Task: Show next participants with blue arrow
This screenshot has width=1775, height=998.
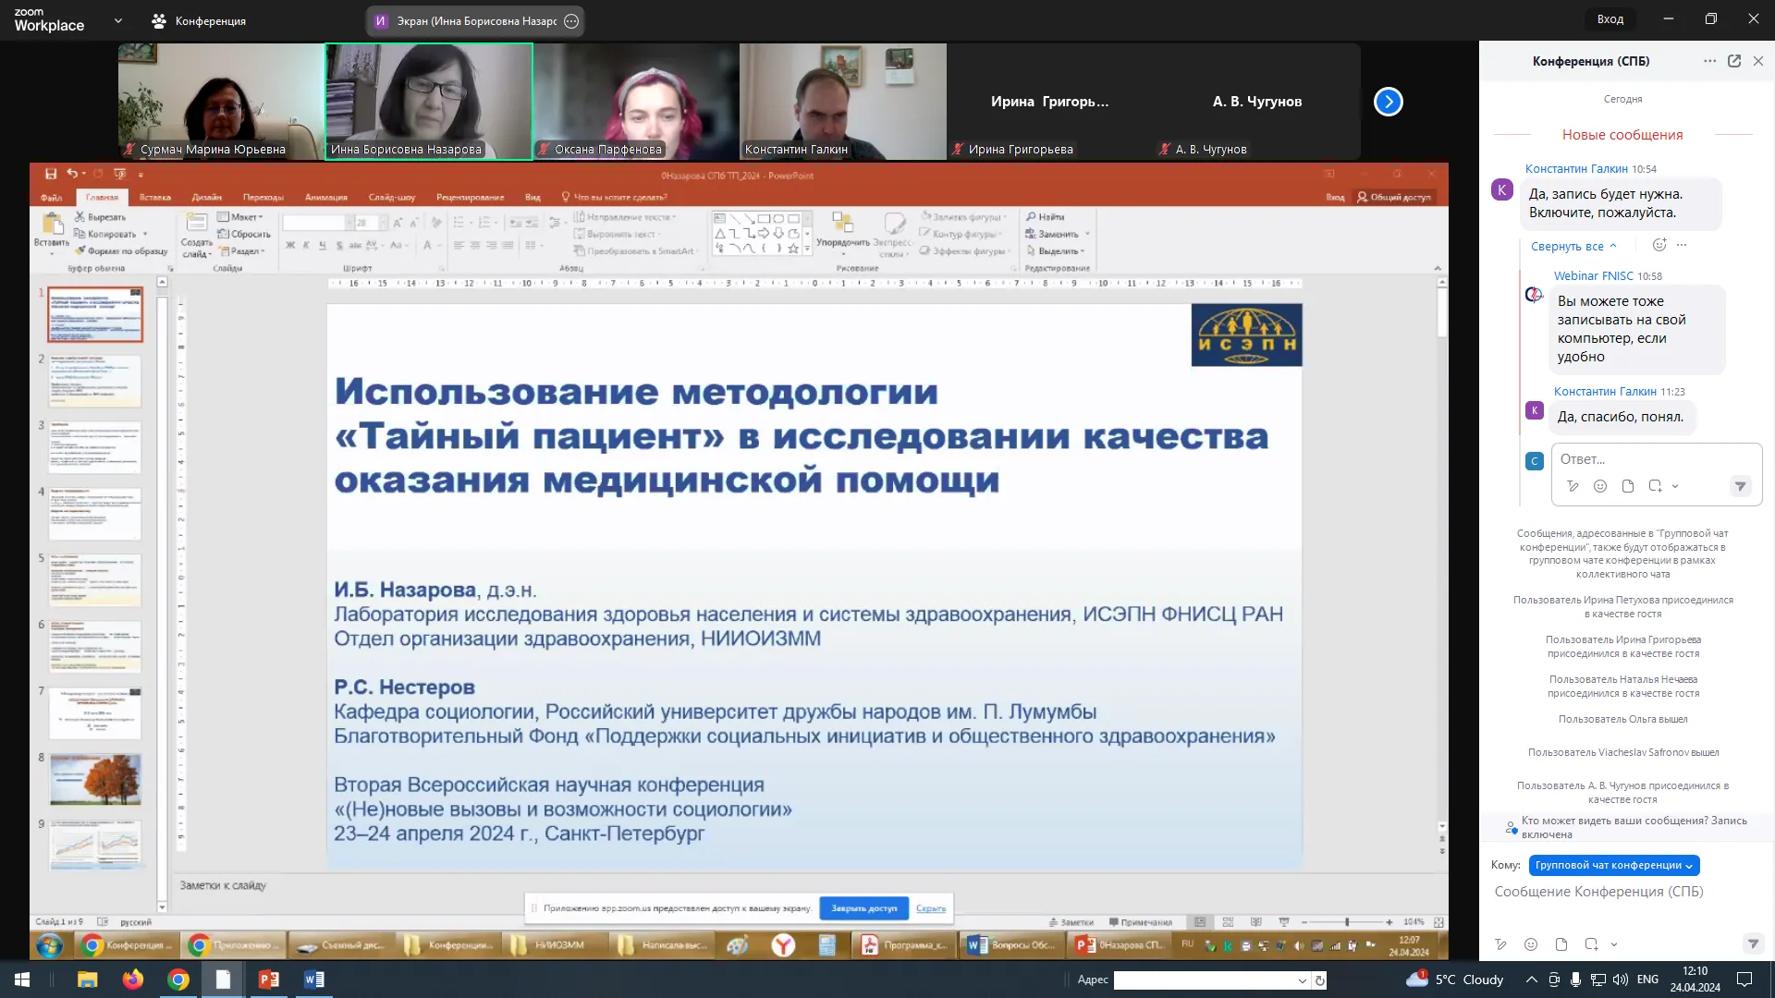Action: click(x=1388, y=102)
